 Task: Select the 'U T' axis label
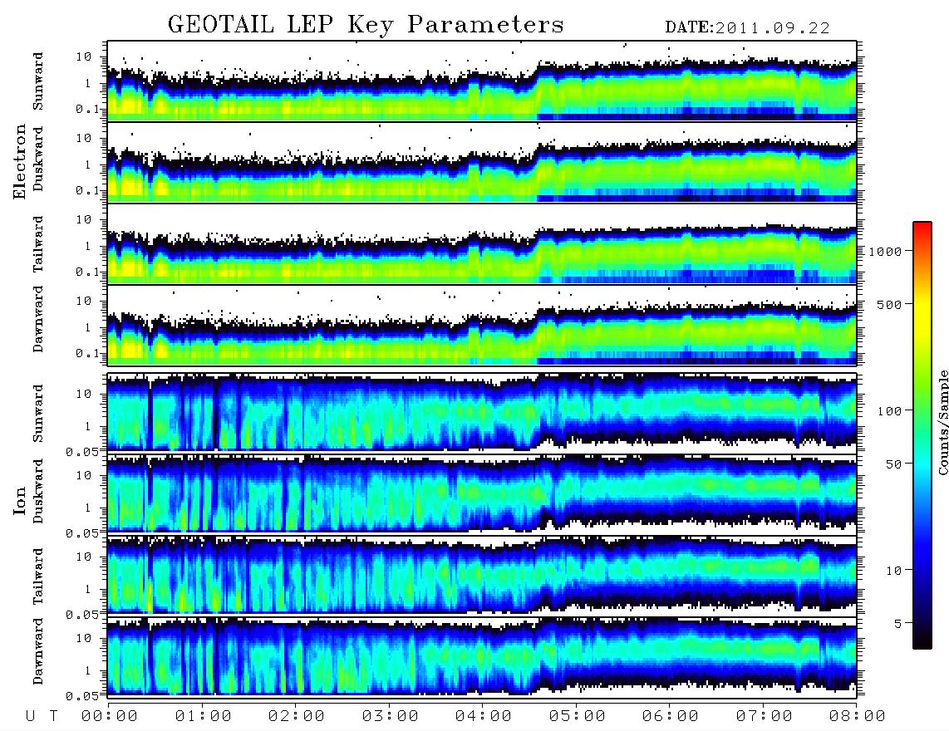pyautogui.click(x=42, y=716)
